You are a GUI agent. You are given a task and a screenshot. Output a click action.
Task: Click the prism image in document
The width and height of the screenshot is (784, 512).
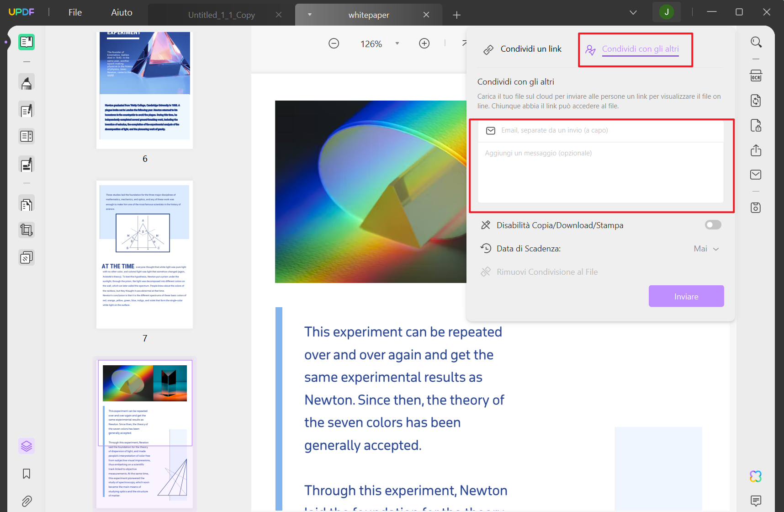click(371, 192)
